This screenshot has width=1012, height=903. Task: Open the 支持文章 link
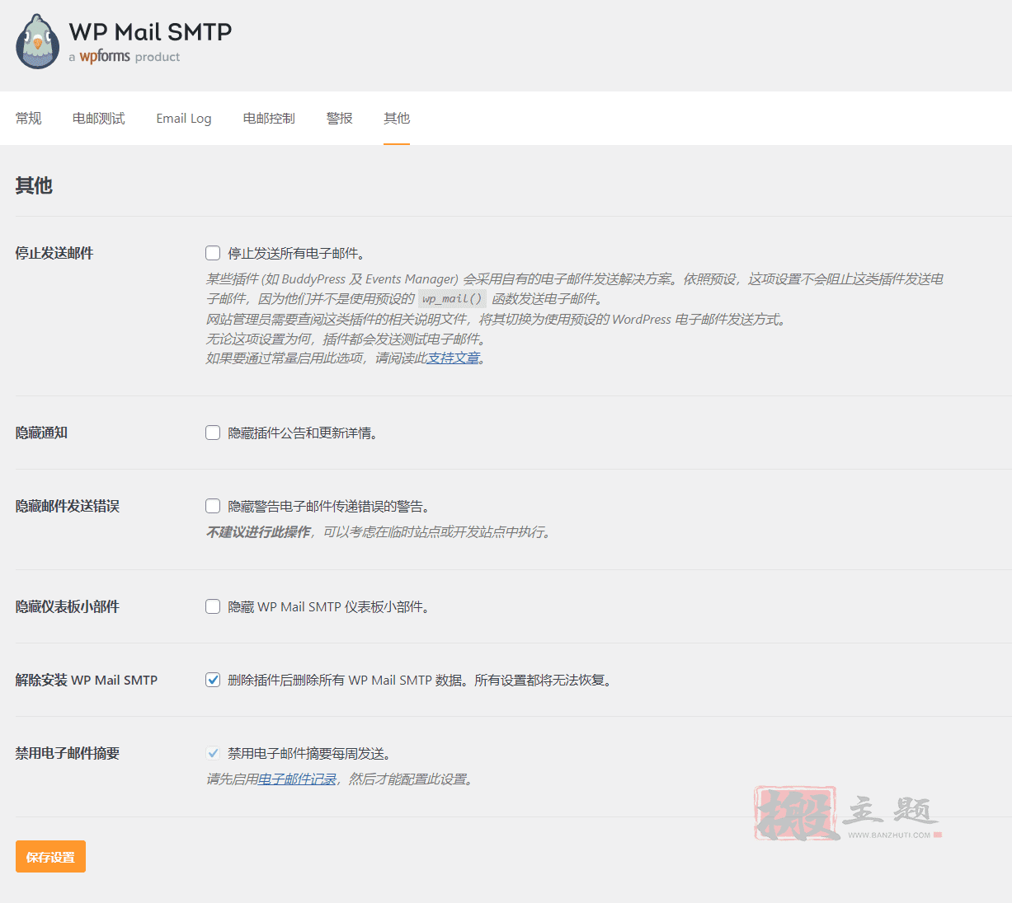(x=454, y=358)
